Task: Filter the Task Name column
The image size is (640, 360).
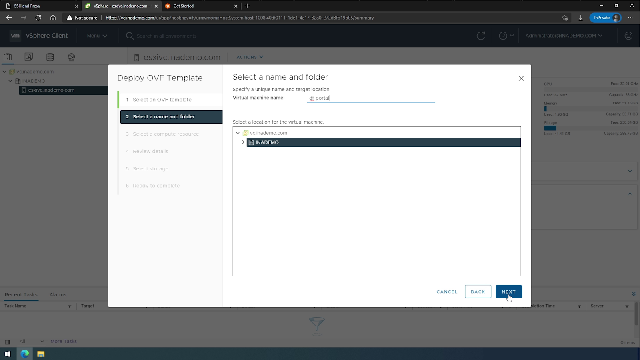Action: point(70,306)
